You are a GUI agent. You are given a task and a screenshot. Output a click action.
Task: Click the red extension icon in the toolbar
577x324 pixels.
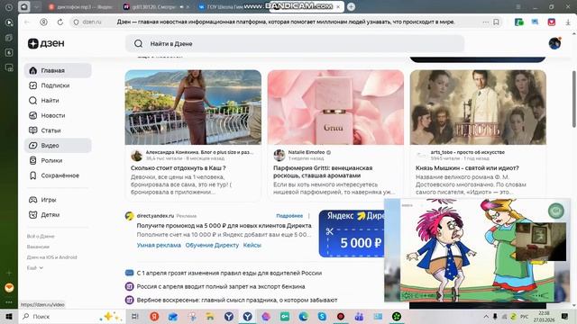(x=551, y=22)
